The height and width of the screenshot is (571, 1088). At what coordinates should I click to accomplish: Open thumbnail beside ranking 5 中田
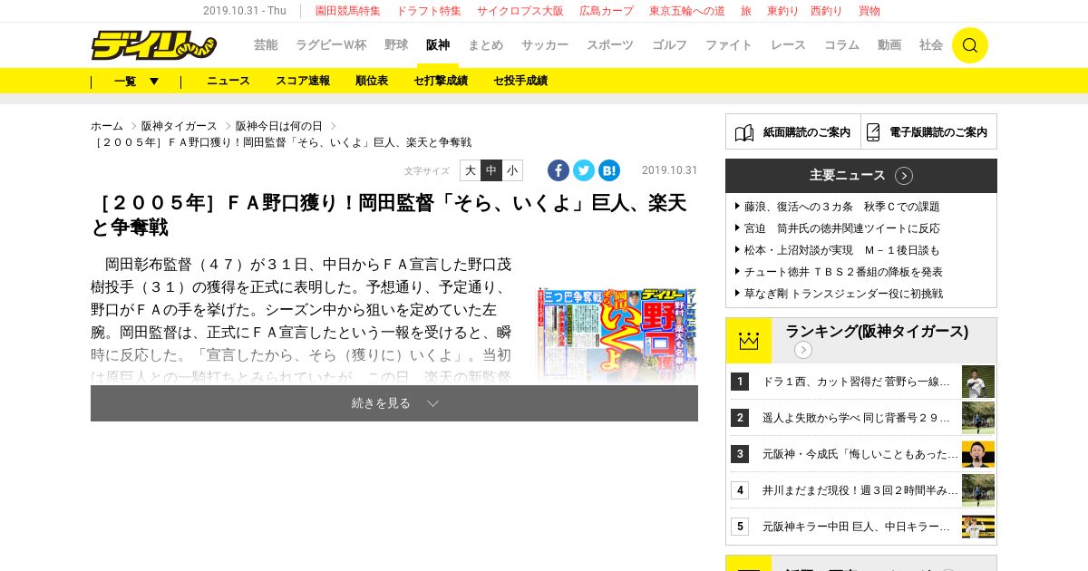click(978, 527)
